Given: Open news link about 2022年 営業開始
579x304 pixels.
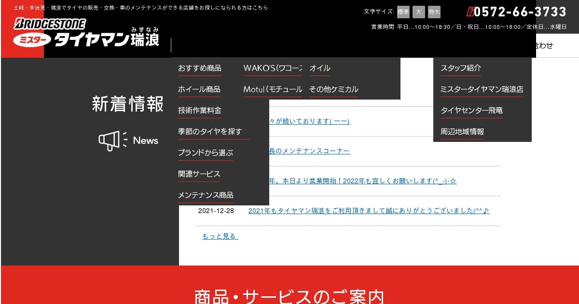Looking at the screenshot, I should [x=363, y=181].
